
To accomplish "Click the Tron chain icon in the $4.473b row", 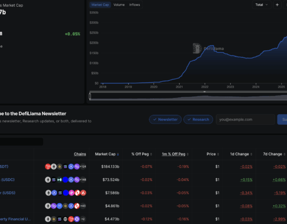I will 71,219.
